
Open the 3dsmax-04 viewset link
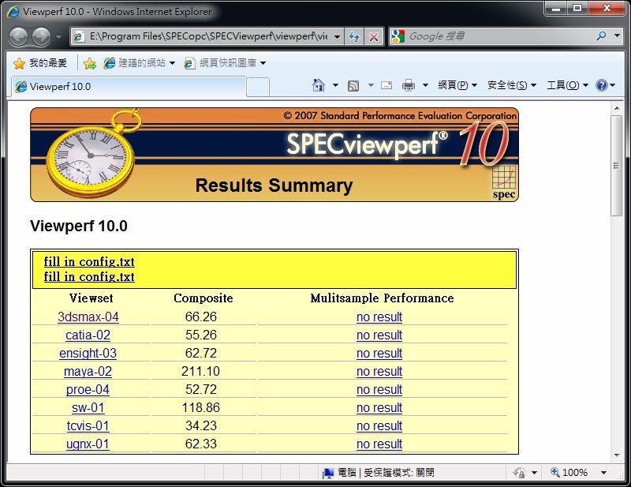point(88,317)
